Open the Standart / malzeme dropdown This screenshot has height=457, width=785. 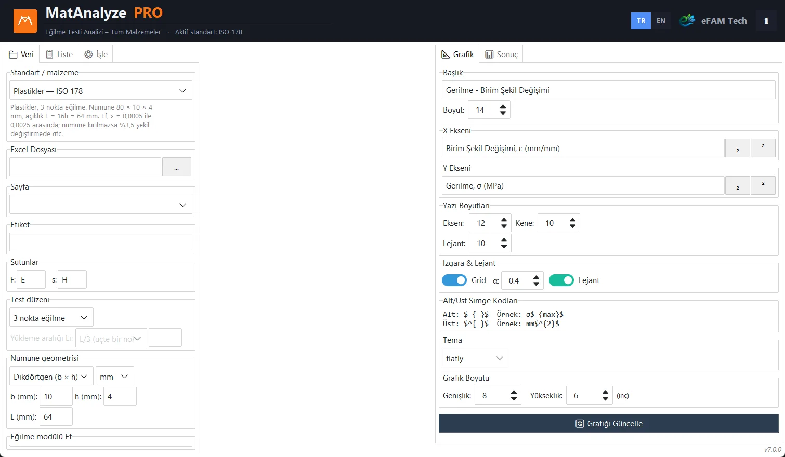[101, 91]
